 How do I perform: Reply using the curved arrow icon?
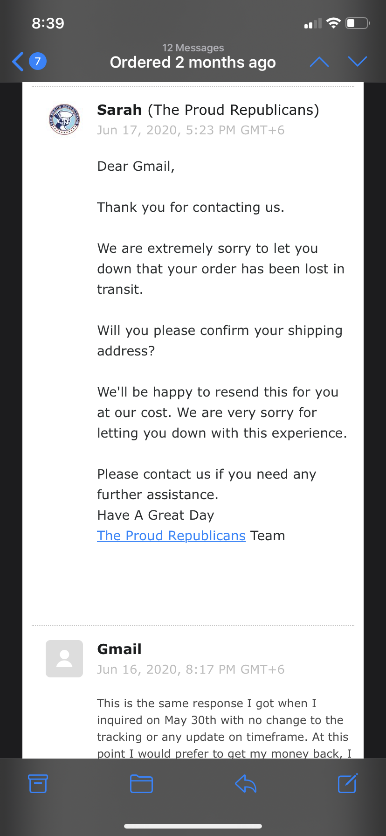(x=246, y=784)
